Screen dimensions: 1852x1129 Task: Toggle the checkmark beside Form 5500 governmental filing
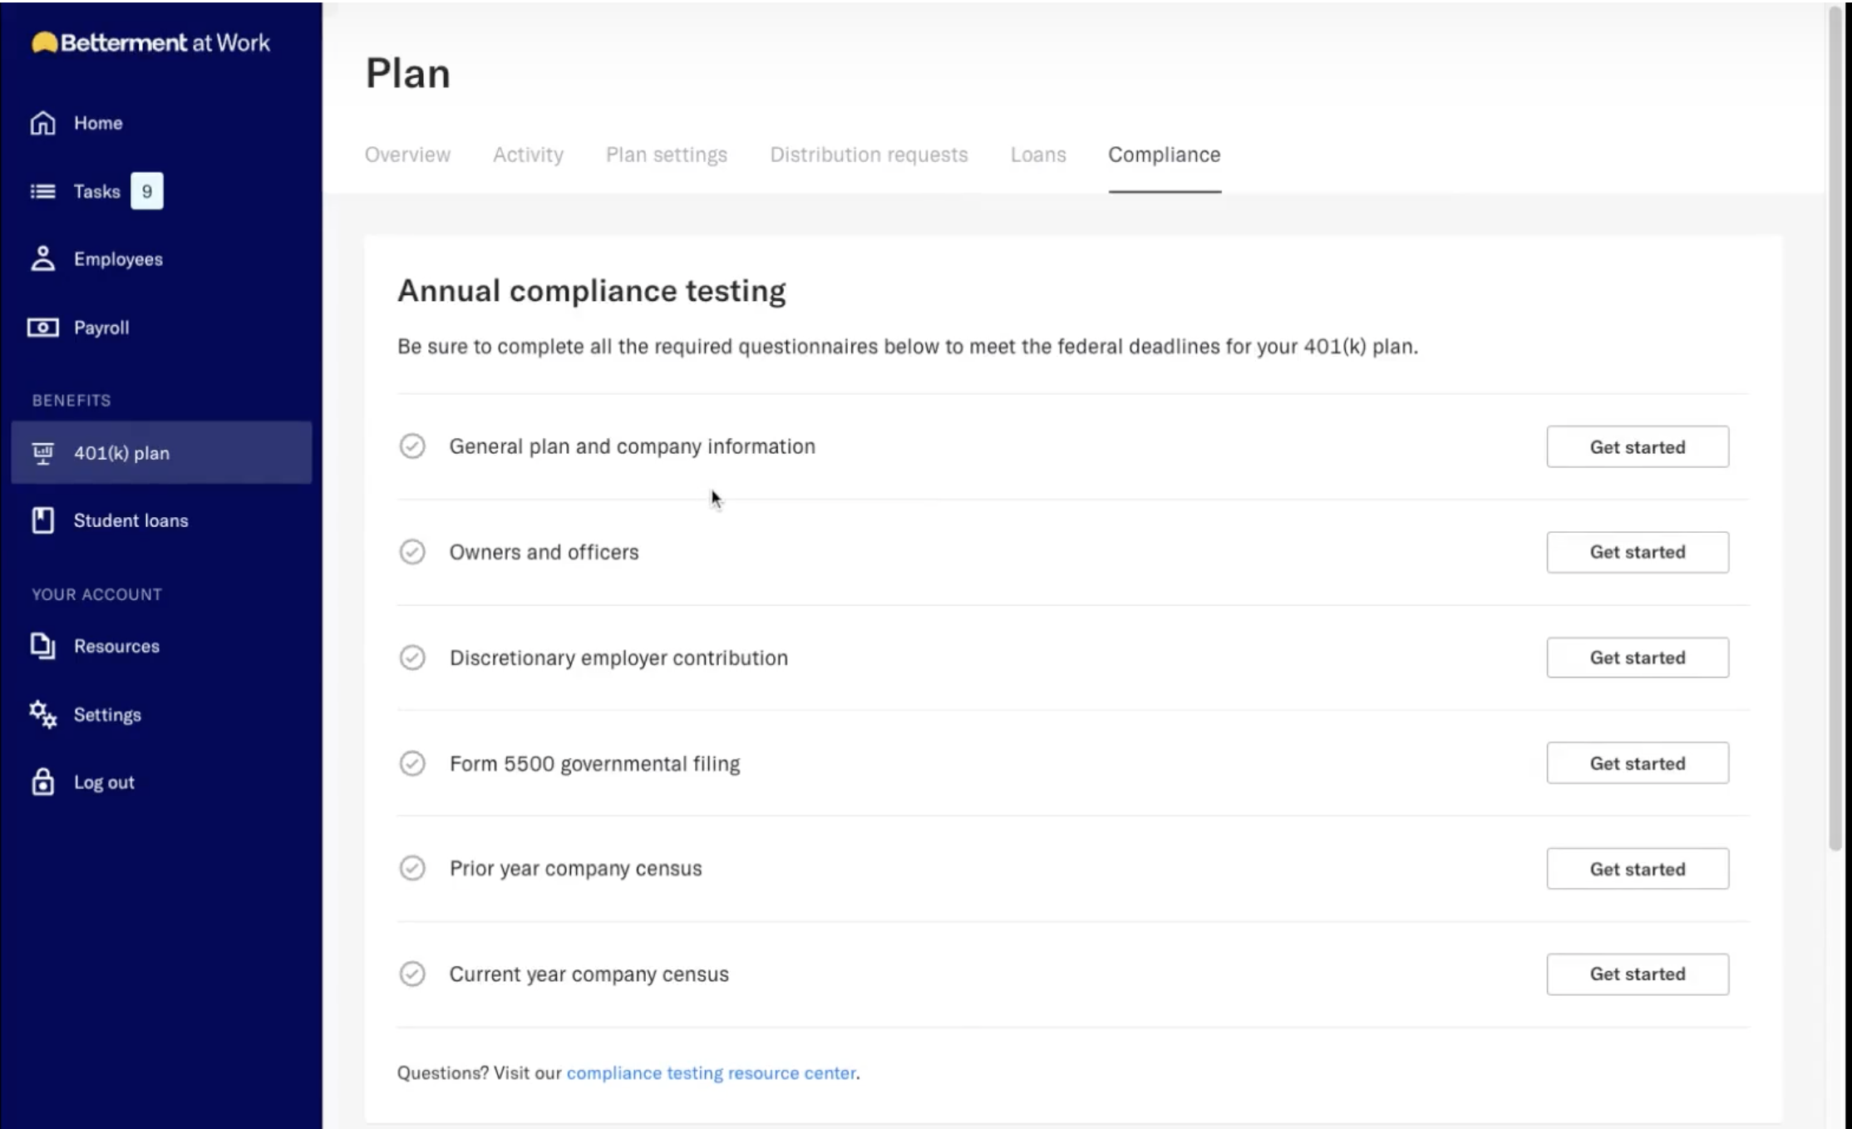pos(412,762)
